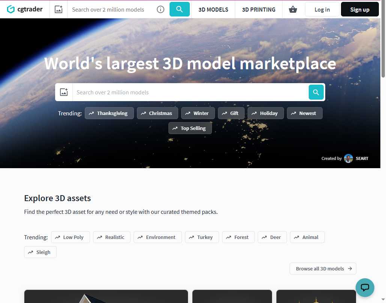The image size is (386, 303).
Task: Click the Sign up button
Action: (x=359, y=9)
